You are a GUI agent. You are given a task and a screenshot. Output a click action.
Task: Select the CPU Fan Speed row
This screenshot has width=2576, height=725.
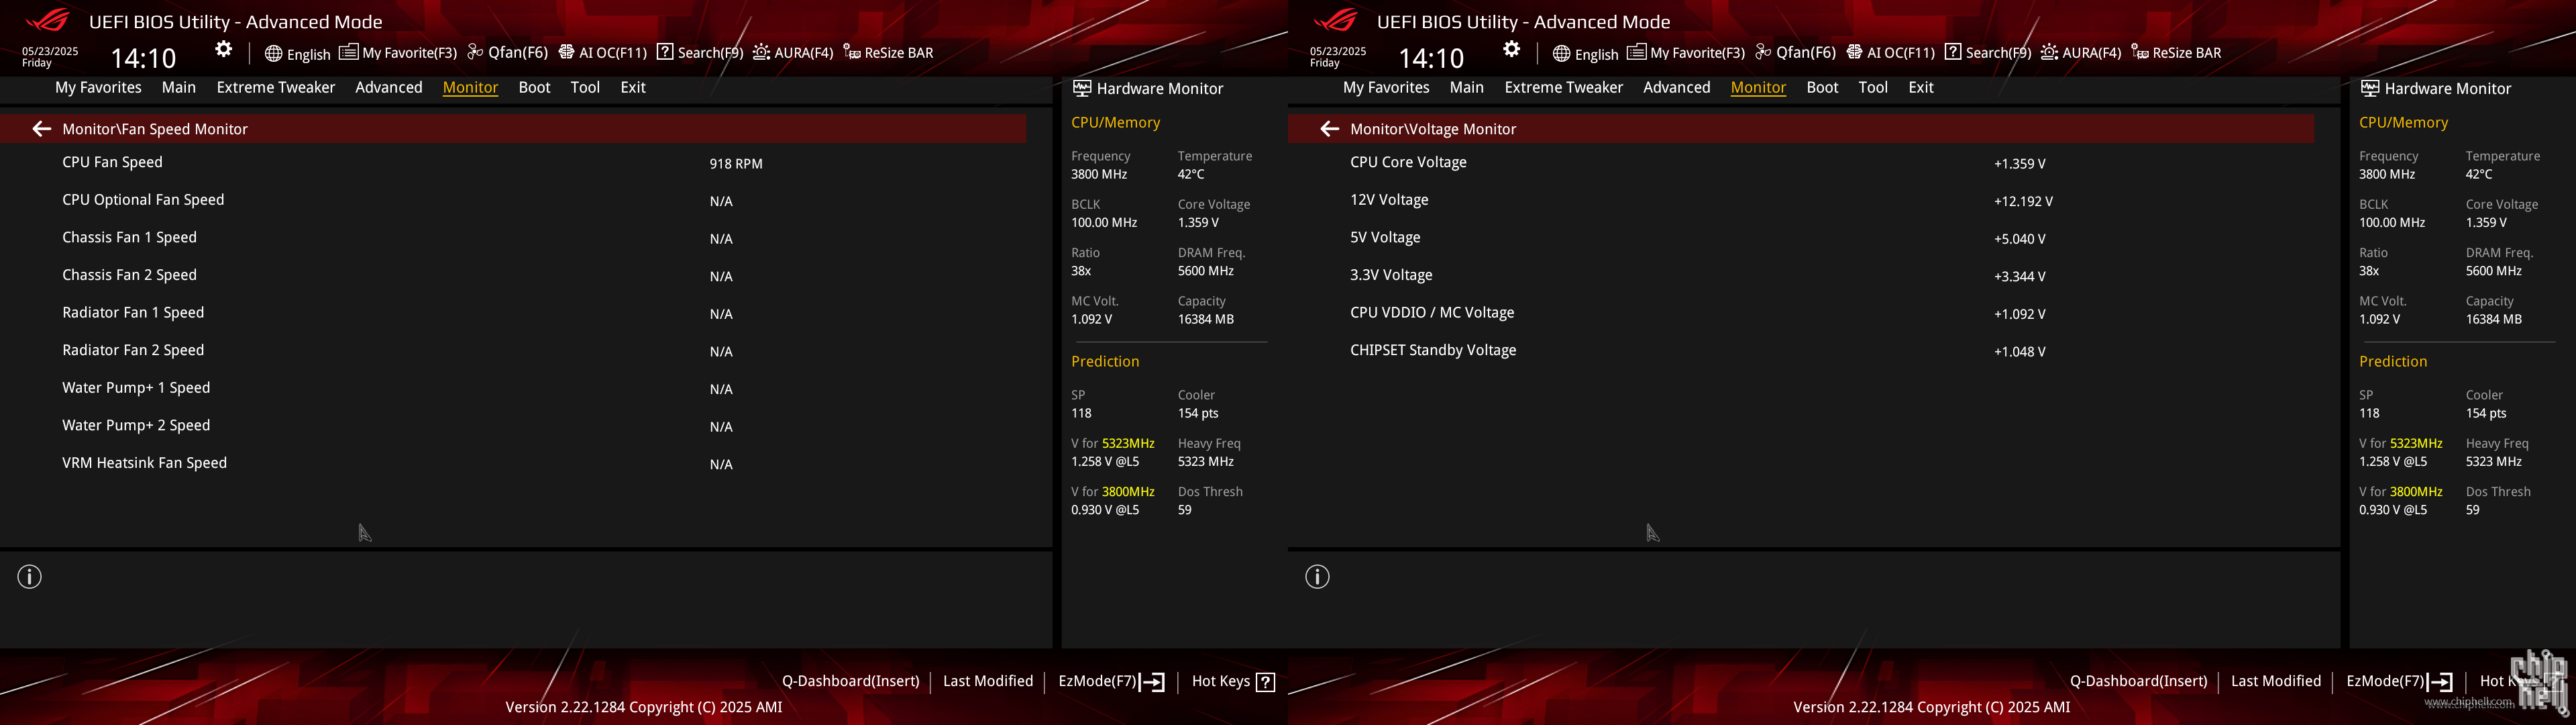pyautogui.click(x=513, y=162)
